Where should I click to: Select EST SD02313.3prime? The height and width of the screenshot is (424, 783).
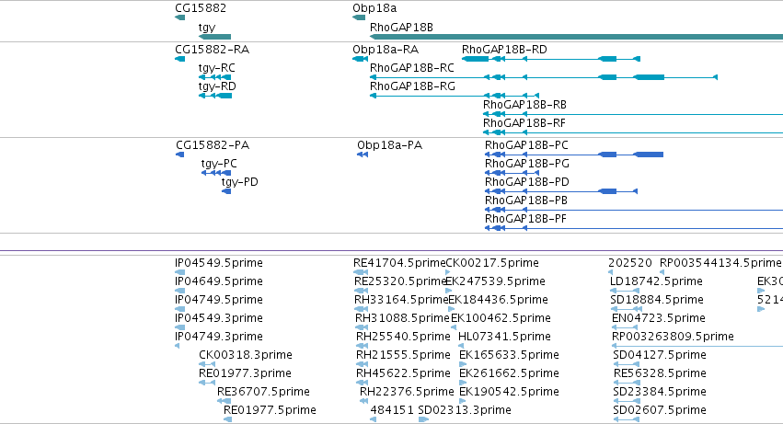pos(465,411)
